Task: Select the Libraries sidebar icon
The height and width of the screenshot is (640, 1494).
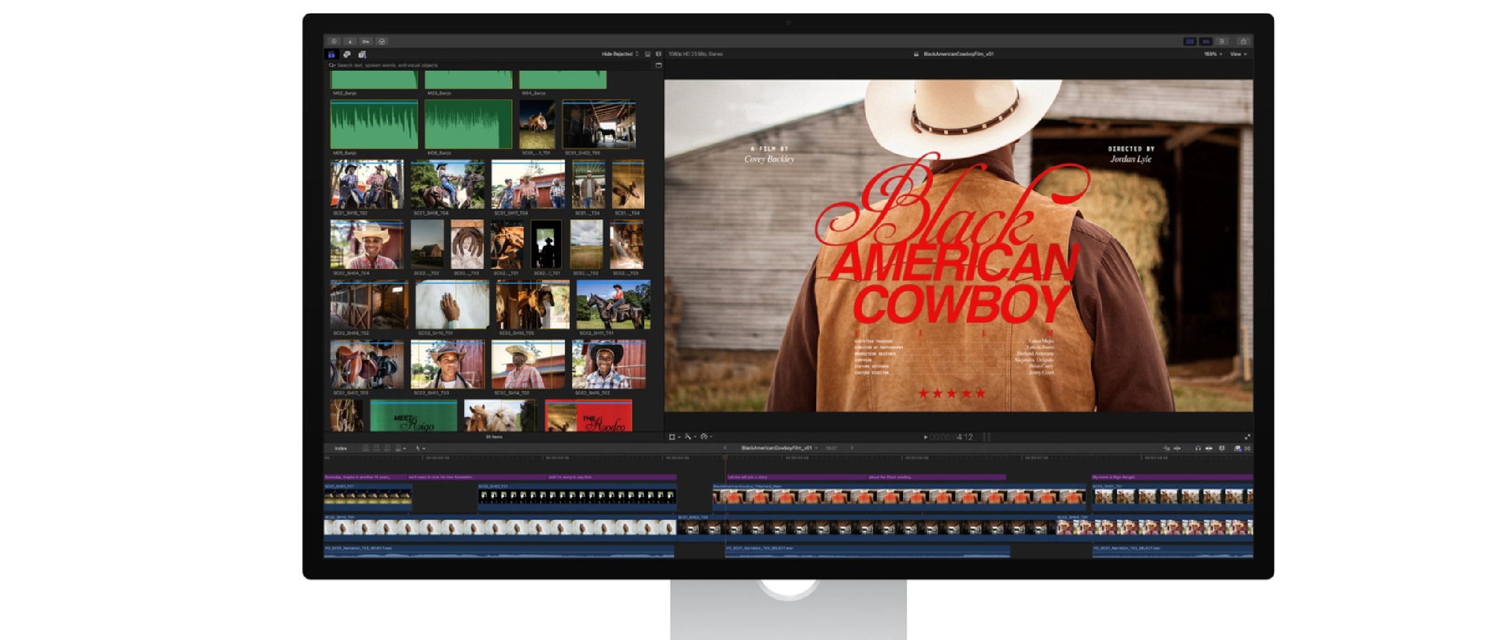Action: pos(332,54)
